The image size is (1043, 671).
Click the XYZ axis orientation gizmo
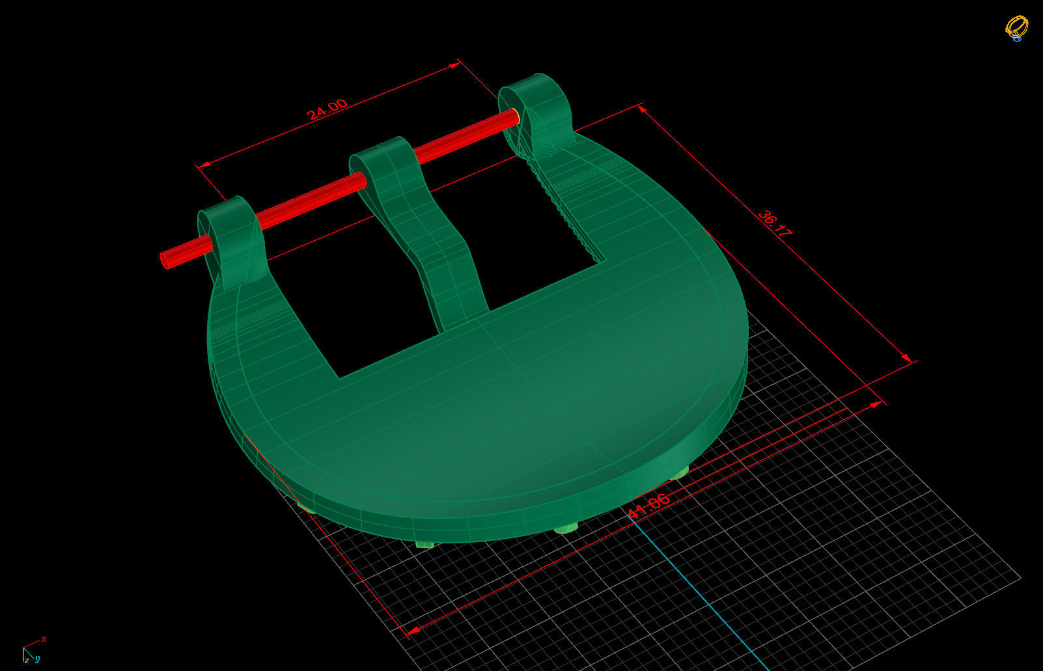[34, 650]
